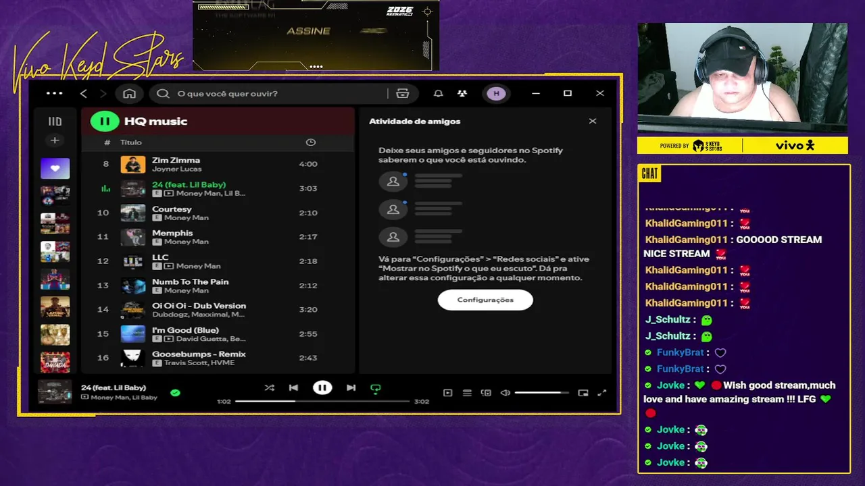Open artist Joyner Lucas link
865x486 pixels.
177,169
